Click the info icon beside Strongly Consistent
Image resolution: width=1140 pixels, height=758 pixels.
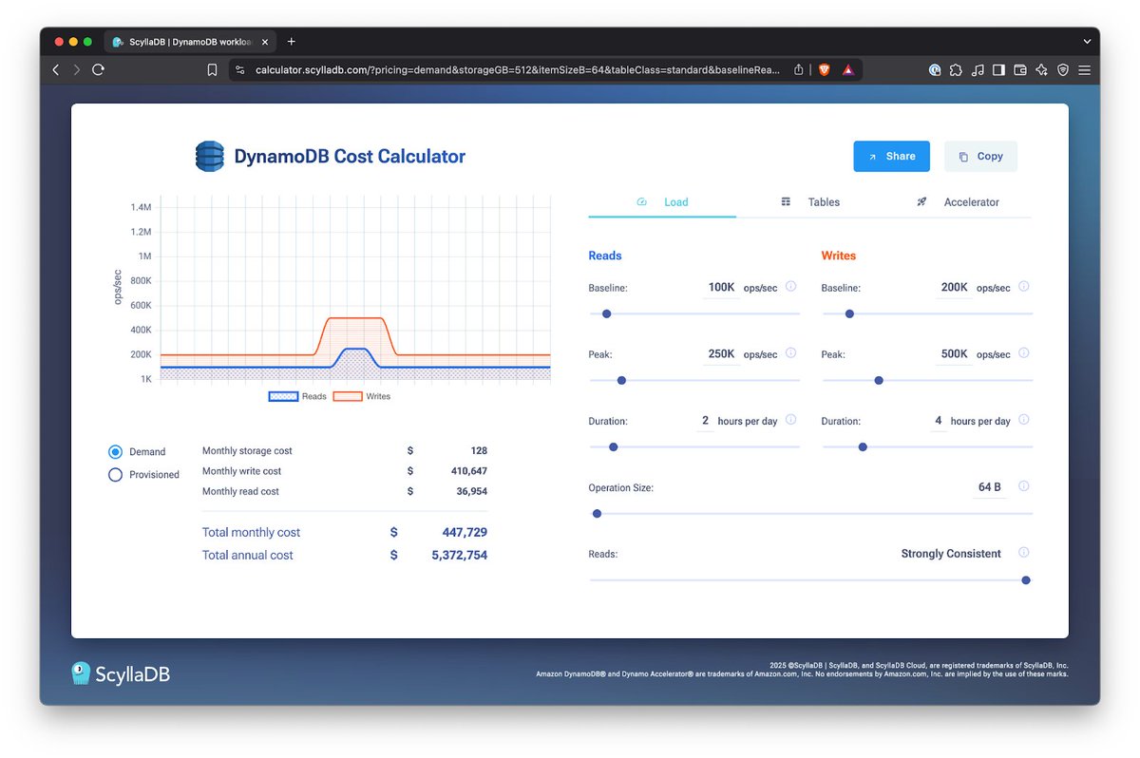(1023, 552)
